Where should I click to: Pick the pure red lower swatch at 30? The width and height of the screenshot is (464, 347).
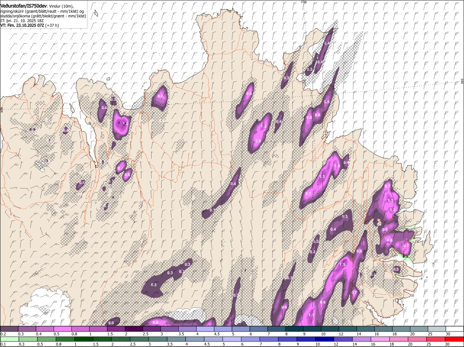455,339
